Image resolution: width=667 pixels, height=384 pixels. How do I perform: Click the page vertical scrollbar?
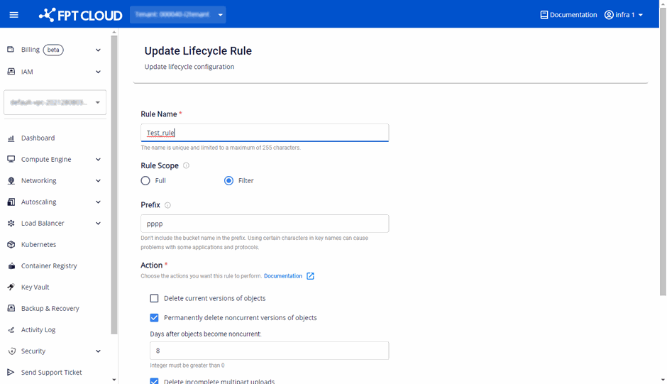coord(663,151)
